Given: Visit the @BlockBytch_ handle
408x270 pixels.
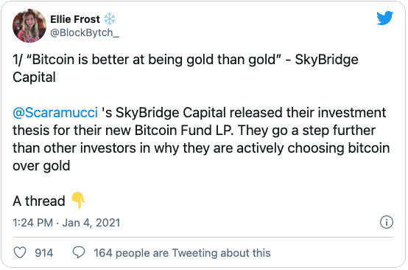Looking at the screenshot, I should click(x=85, y=33).
